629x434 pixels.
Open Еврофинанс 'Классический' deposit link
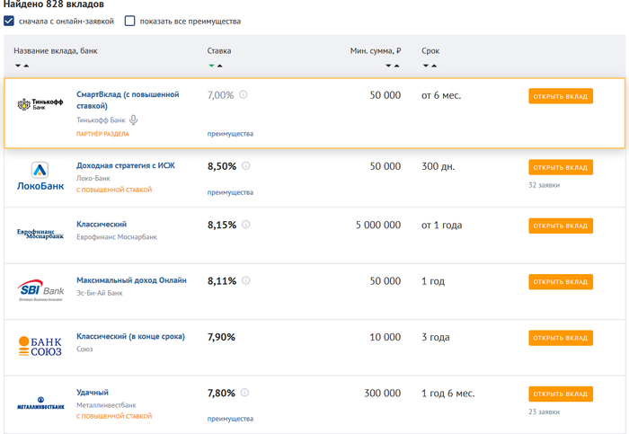coord(102,224)
